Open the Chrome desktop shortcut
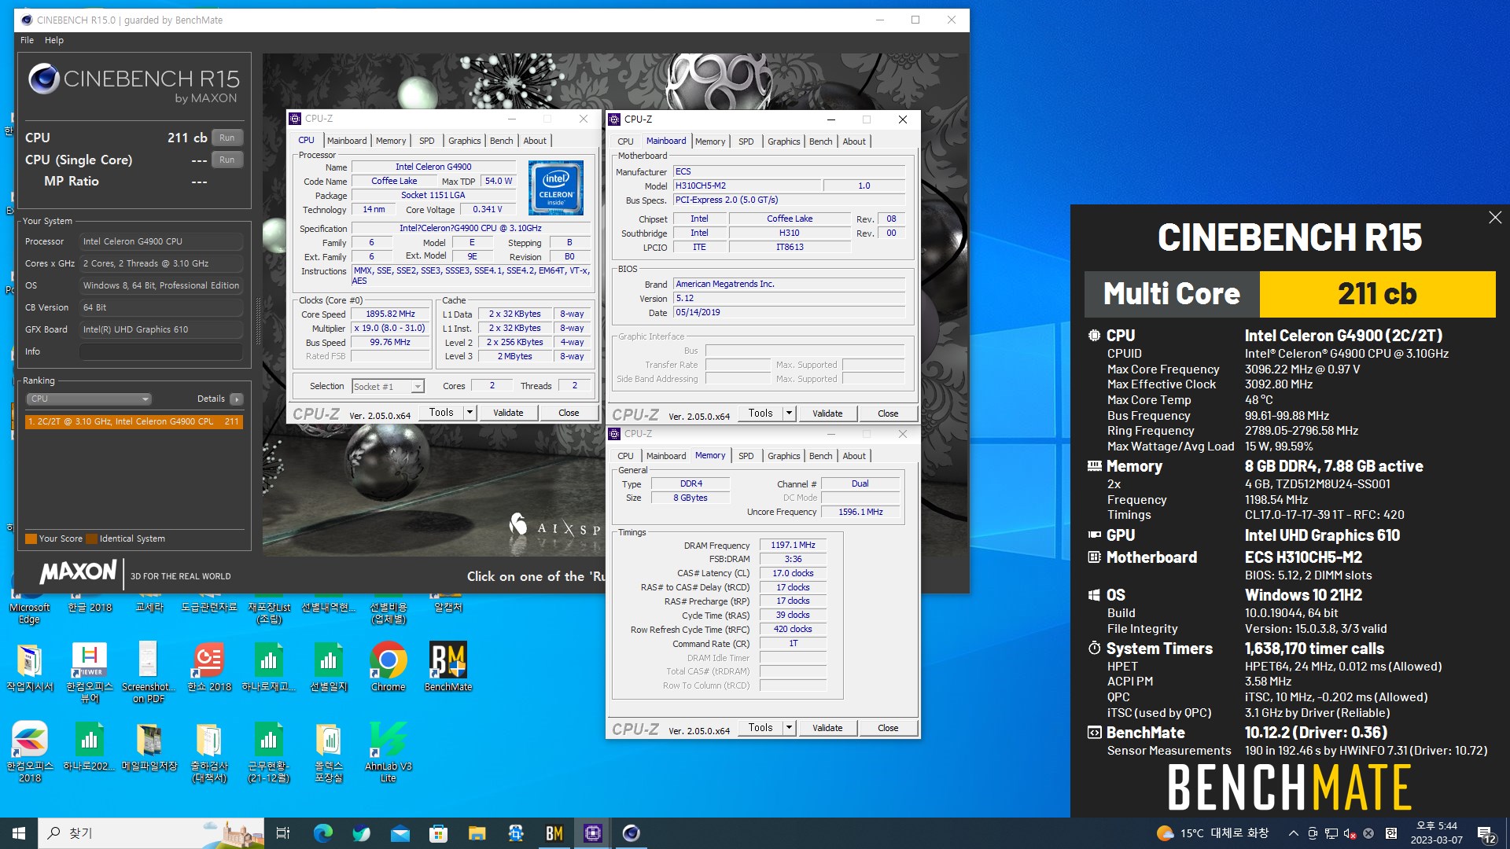Viewport: 1510px width, 849px height. coord(388,667)
